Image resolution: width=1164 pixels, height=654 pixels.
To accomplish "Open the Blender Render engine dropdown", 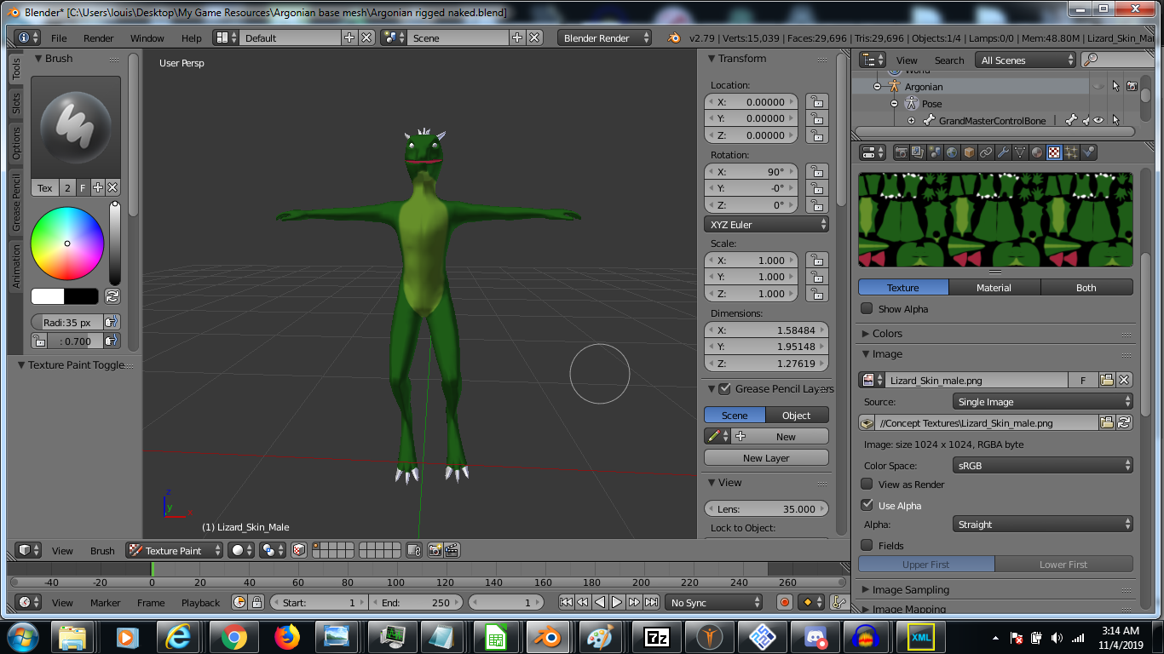I will click(x=605, y=37).
